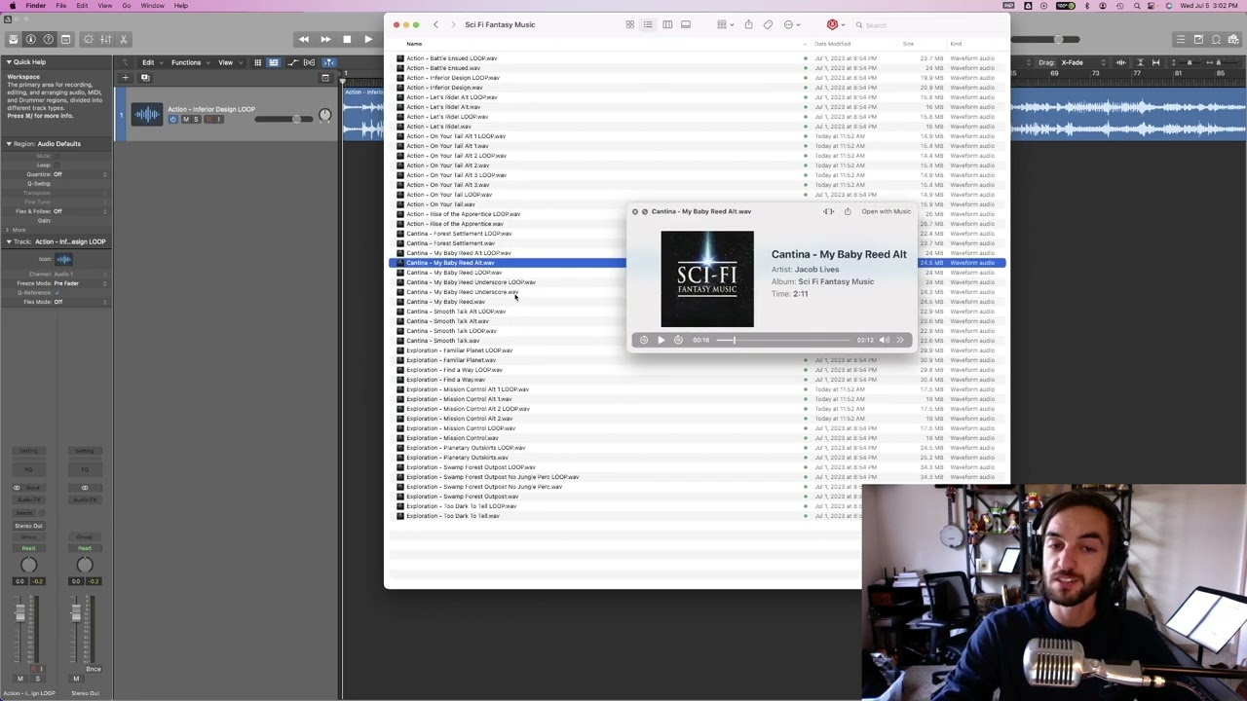
Task: Toggle Flex view in Logic's tracks menu bar
Action: coord(309,62)
